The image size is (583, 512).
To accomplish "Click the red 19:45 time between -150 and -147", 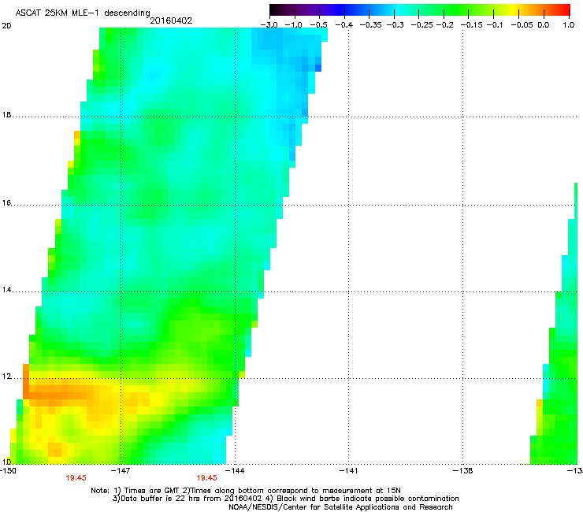I will point(76,478).
